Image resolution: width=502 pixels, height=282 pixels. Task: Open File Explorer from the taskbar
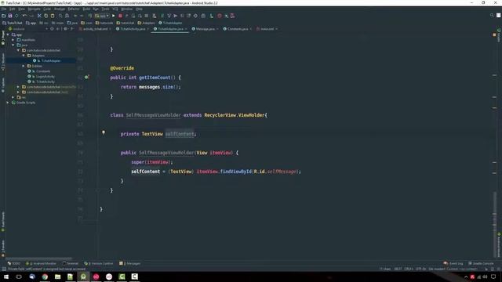click(57, 277)
